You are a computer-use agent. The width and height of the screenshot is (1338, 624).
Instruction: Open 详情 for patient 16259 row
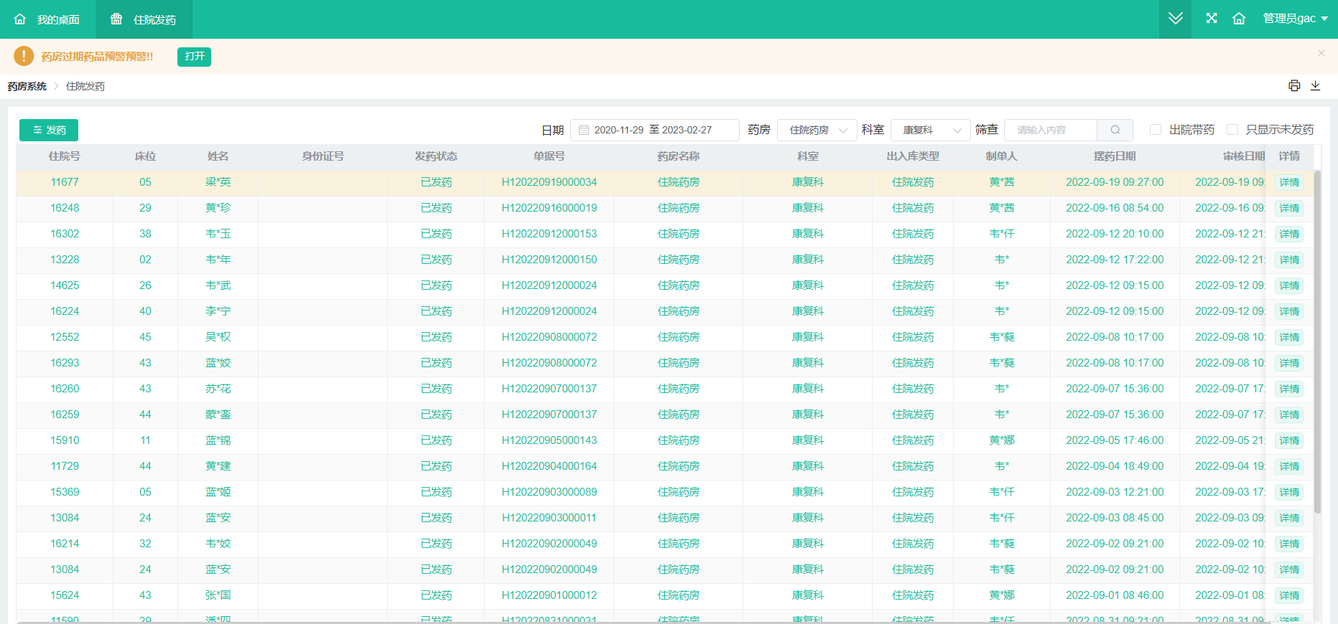point(1289,415)
